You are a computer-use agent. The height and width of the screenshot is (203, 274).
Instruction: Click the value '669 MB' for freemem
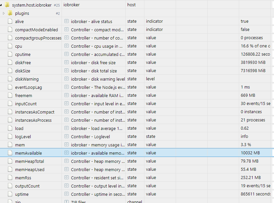point(248,95)
